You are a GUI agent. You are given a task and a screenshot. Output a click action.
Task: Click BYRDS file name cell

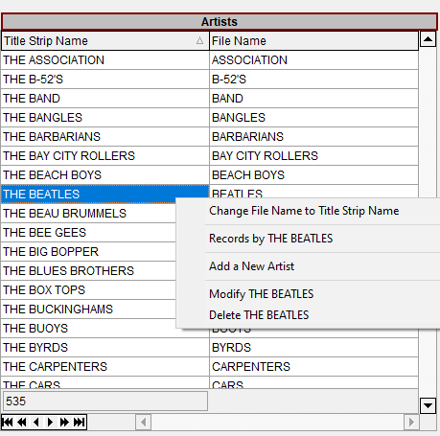tap(313, 348)
